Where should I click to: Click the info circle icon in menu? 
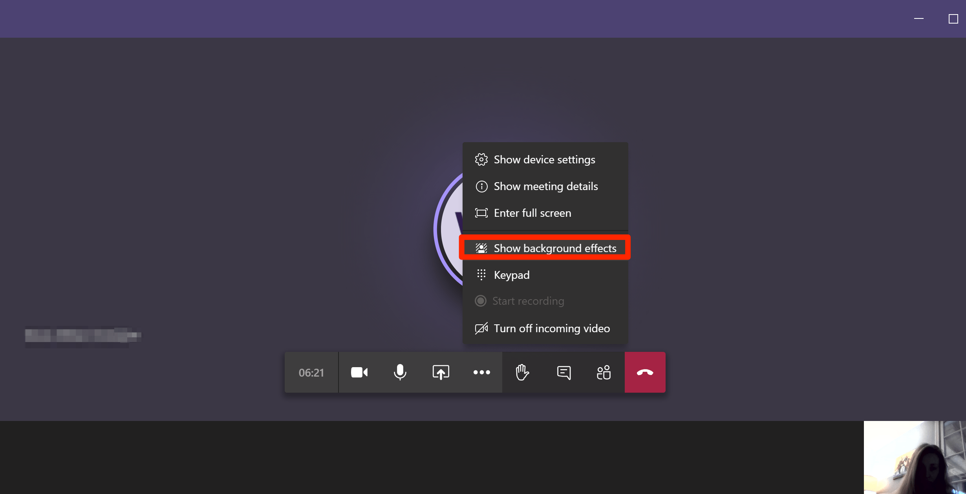[x=481, y=187]
